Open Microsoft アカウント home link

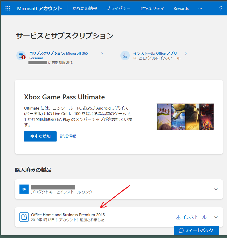coord(39,8)
